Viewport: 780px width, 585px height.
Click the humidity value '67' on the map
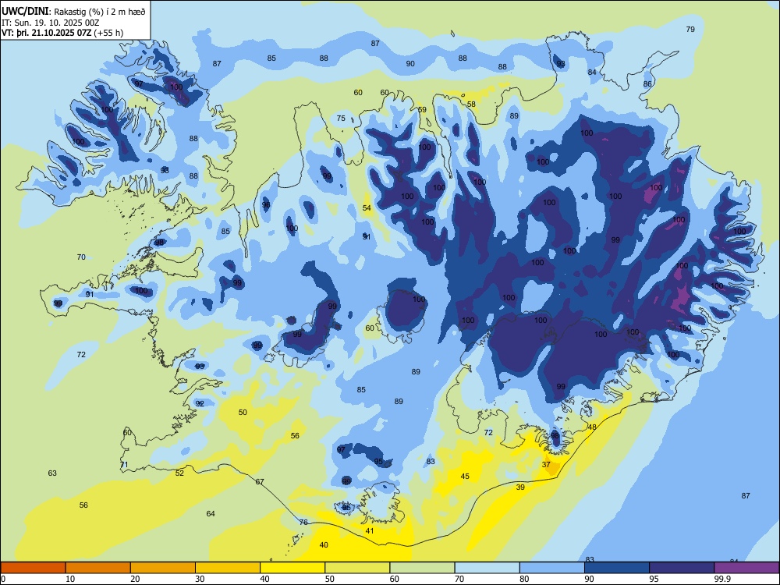click(260, 482)
